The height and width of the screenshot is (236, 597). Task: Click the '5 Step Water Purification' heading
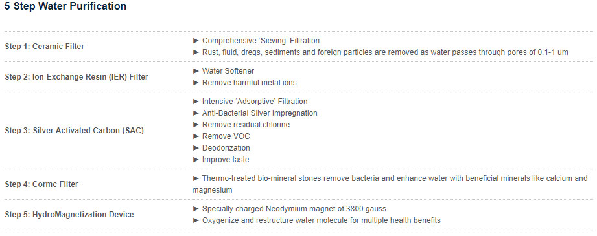point(65,6)
